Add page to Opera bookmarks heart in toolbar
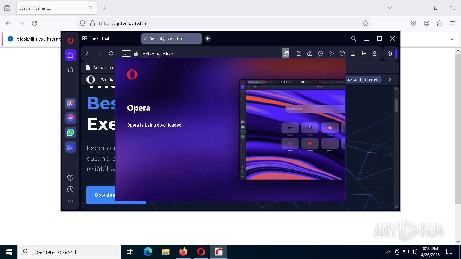This screenshot has height=259, width=461. (x=342, y=54)
